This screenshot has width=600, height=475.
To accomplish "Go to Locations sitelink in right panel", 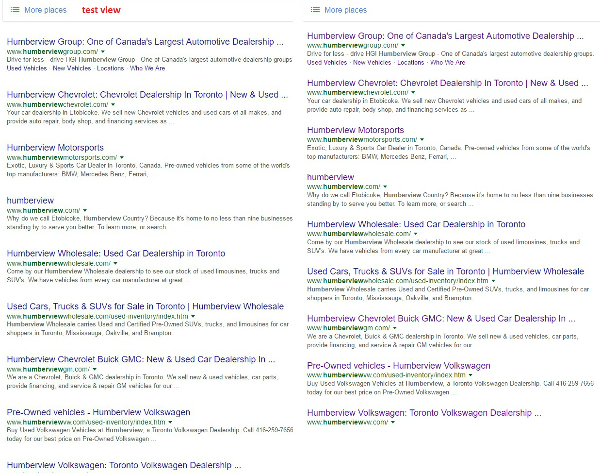I will (410, 63).
